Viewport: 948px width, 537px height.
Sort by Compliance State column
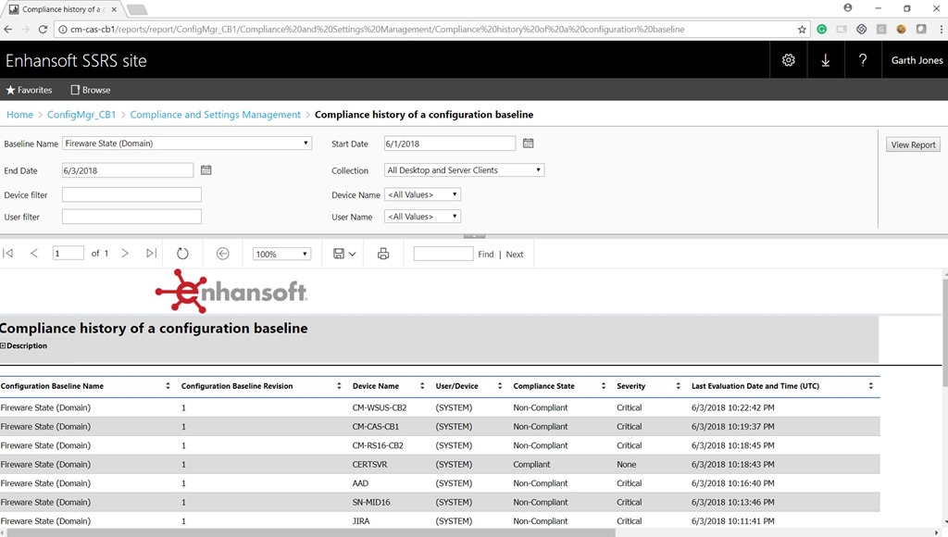[x=604, y=386]
